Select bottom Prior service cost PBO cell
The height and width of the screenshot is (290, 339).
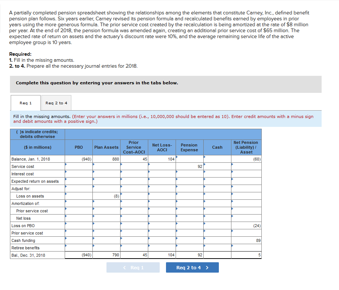[x=79, y=233]
